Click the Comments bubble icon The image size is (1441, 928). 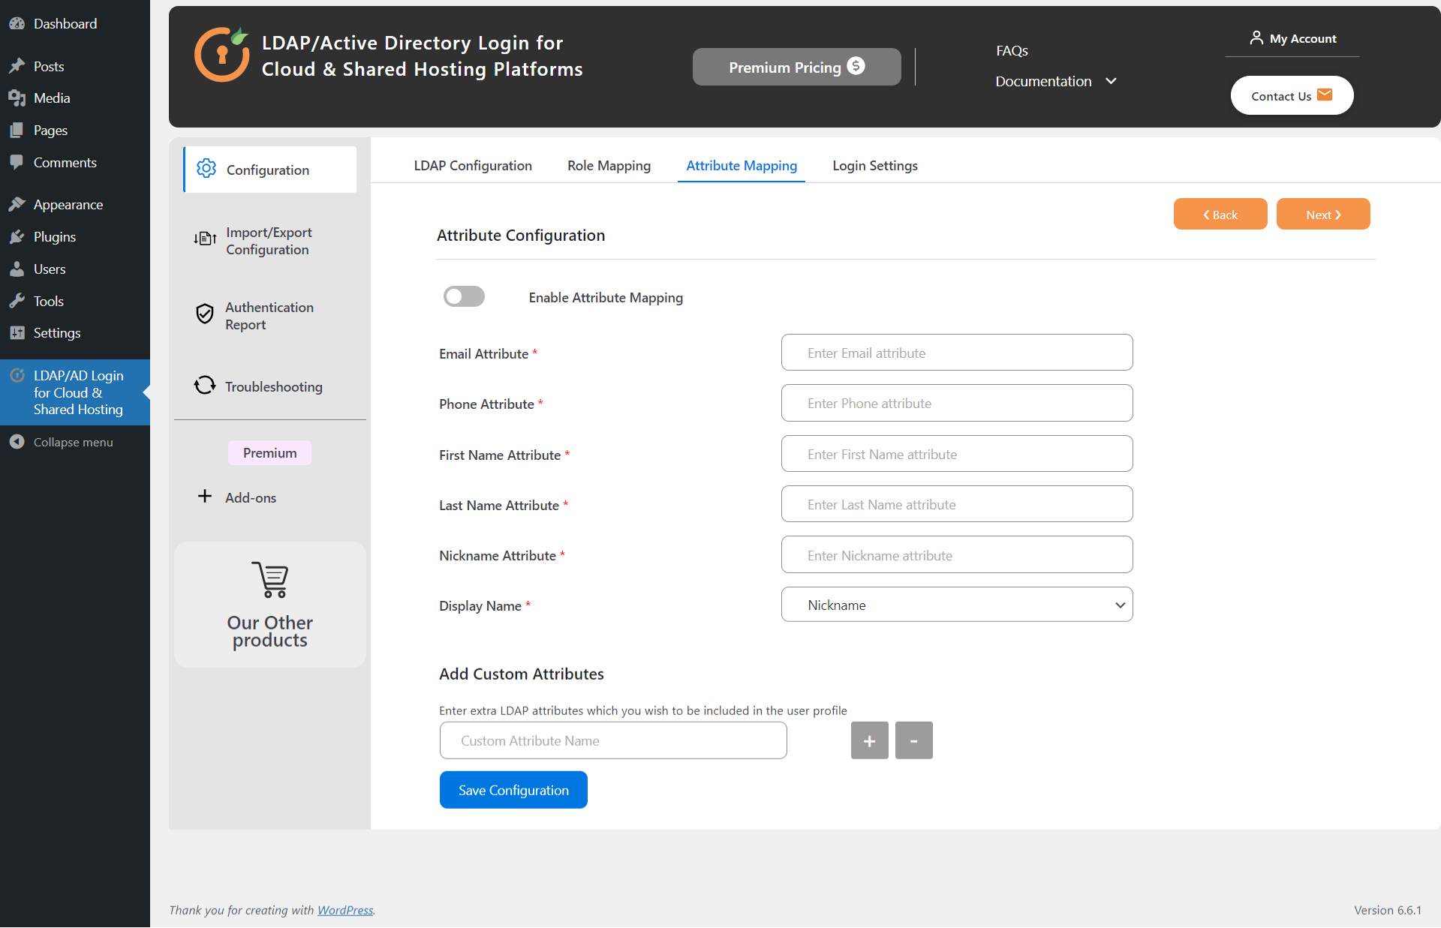(x=17, y=162)
